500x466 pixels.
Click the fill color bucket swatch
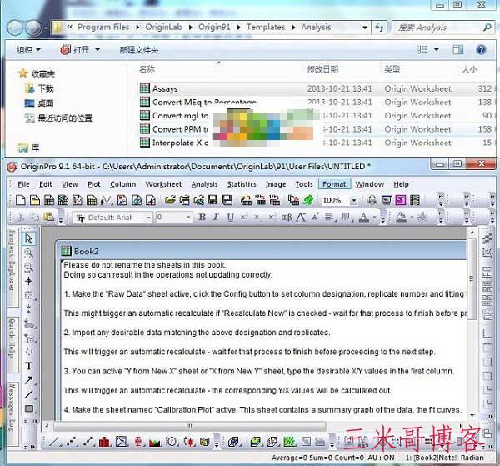[x=401, y=218]
